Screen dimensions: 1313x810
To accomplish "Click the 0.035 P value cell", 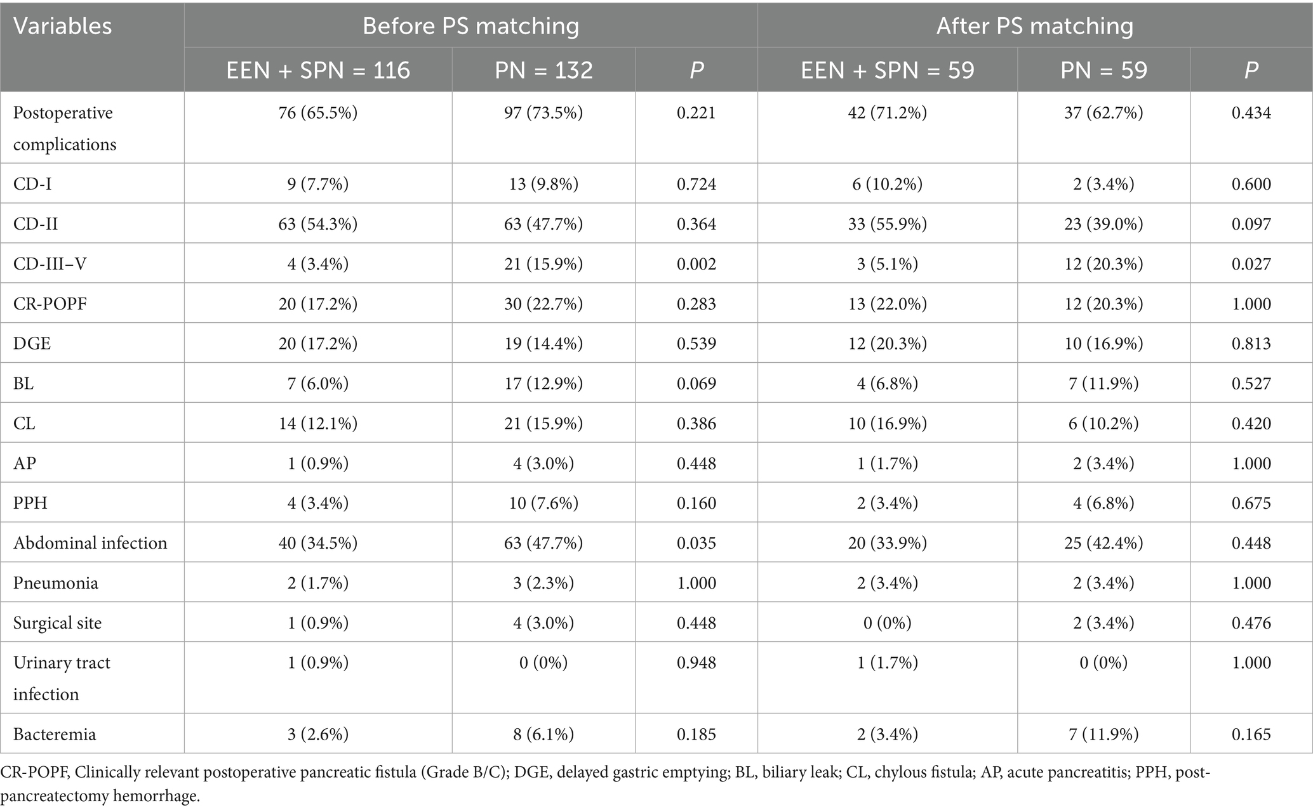I will pos(696,543).
